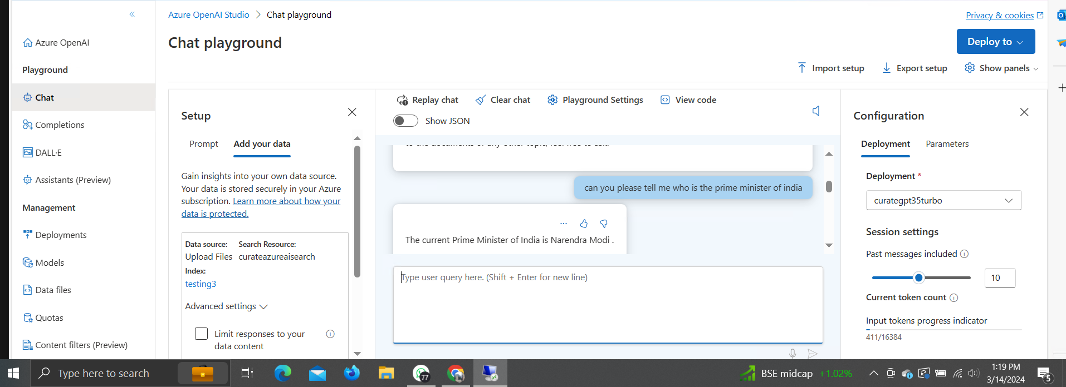Open DALL-E playground from sidebar
The image size is (1066, 387).
(42, 152)
